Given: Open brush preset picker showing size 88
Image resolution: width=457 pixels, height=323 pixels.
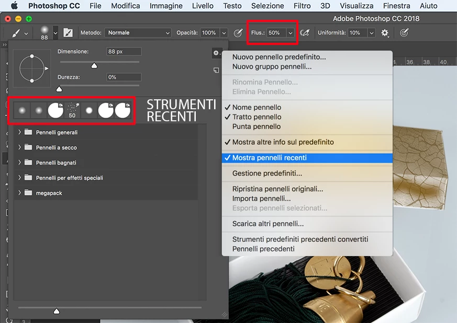Looking at the screenshot, I should tap(44, 33).
